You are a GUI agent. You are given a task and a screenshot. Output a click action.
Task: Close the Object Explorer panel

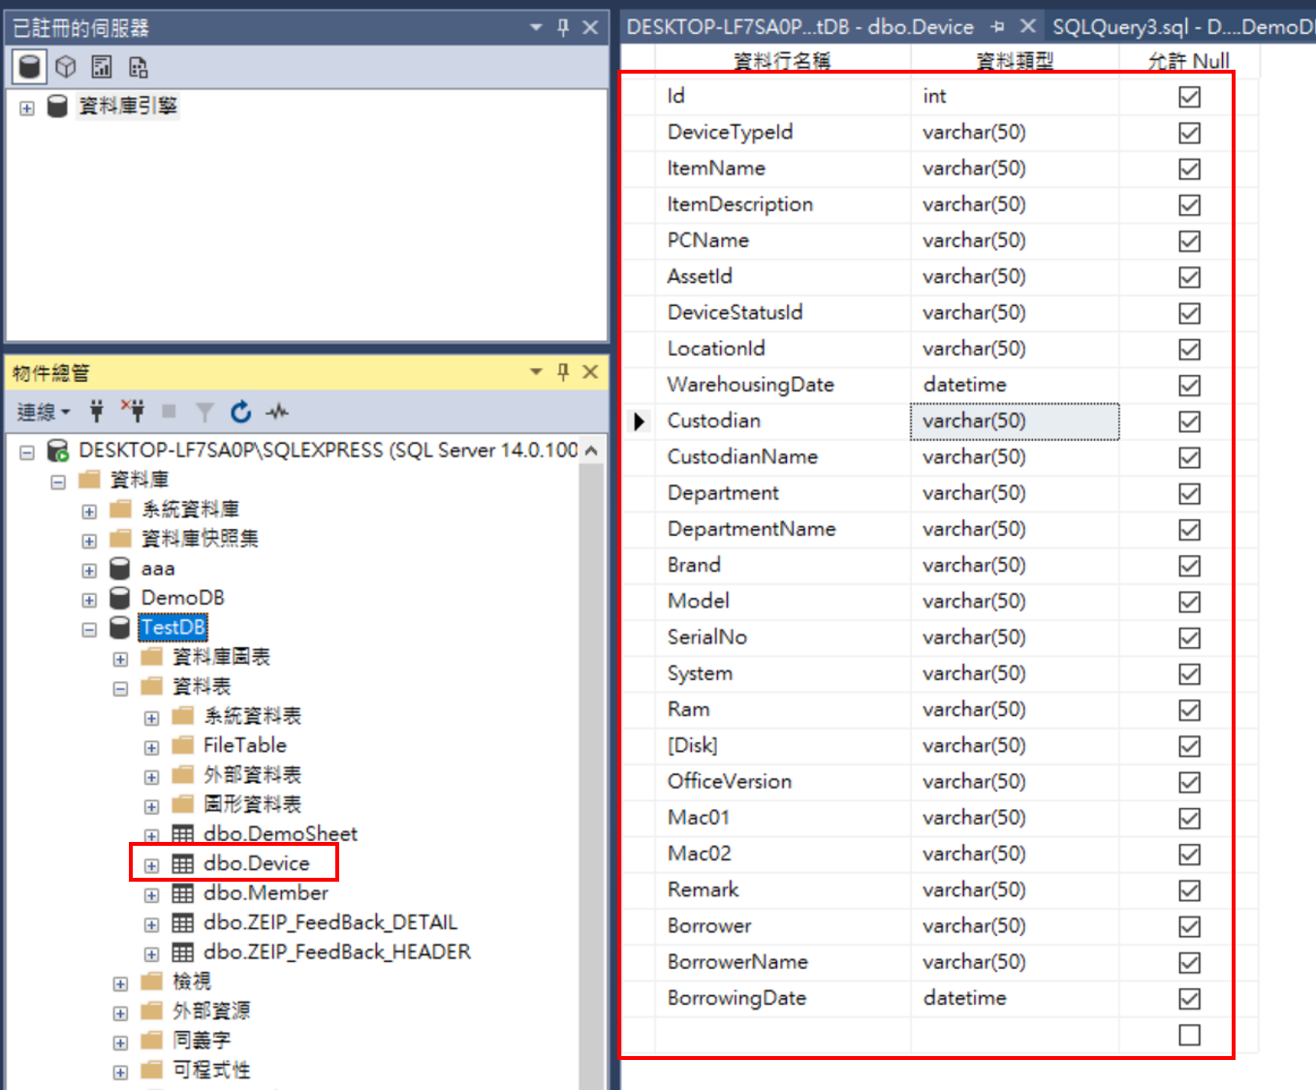coord(590,372)
